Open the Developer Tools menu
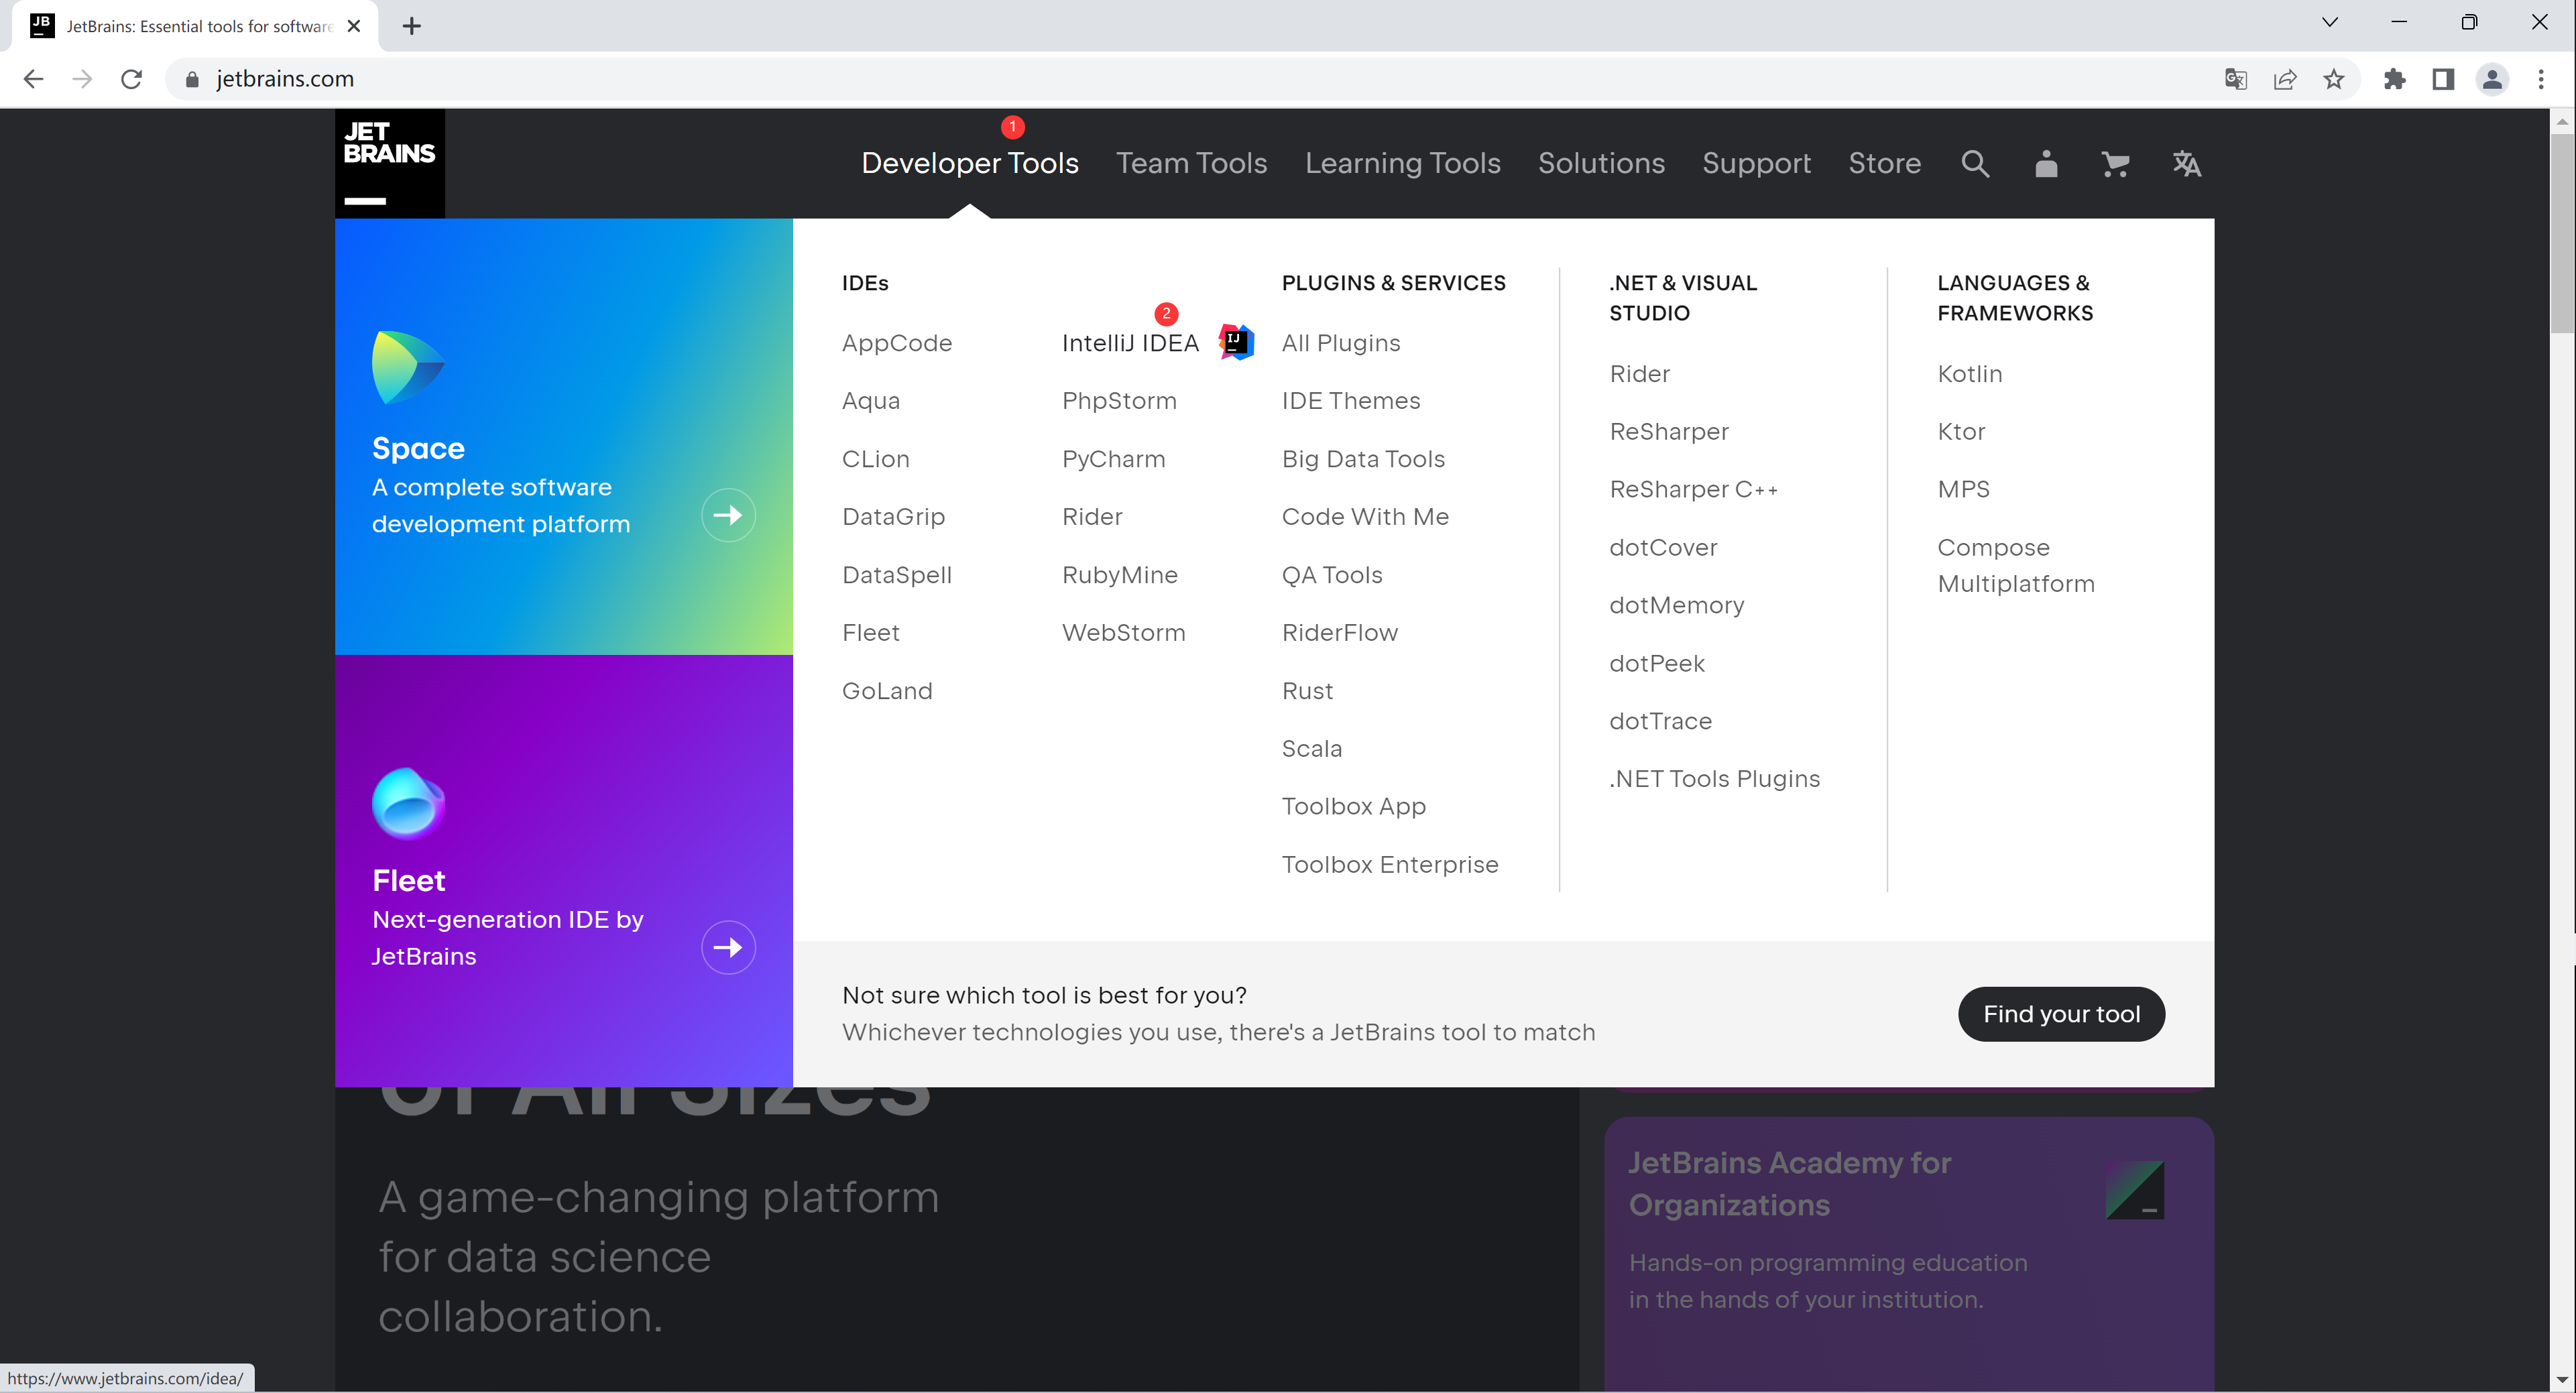 pos(969,163)
